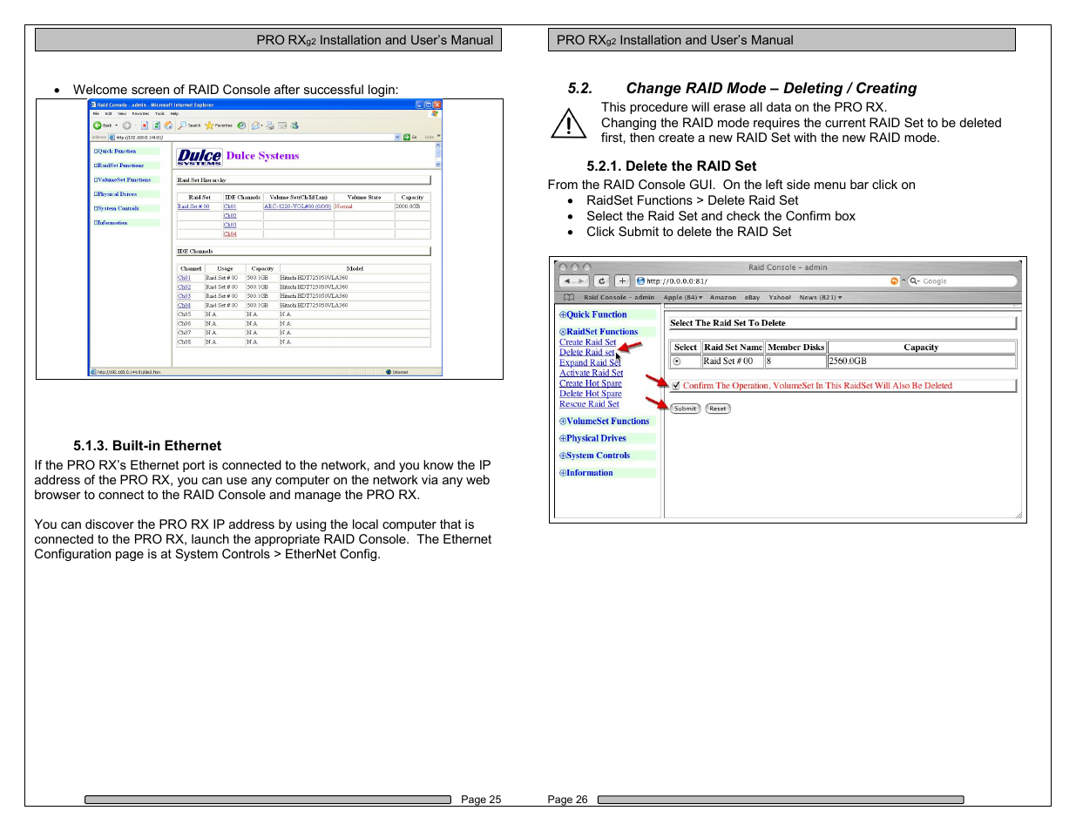
Task: Click the back arrow in Safari toolbar
Action: (567, 281)
